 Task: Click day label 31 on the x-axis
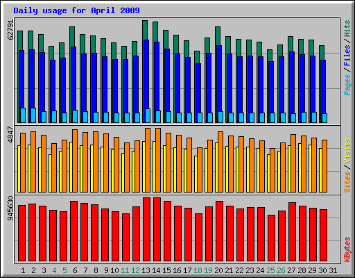click(333, 270)
